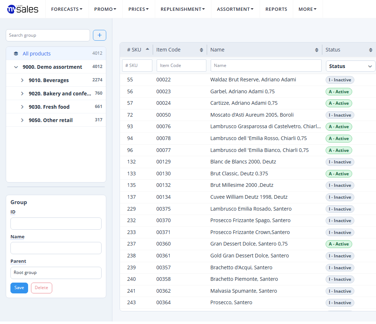This screenshot has width=376, height=324.
Task: Delete the group
Action: pyautogui.click(x=41, y=288)
